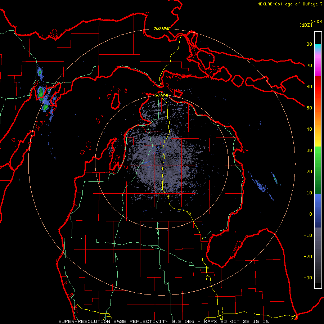Click the green segment of the color bar
324x324 pixels.
(x=318, y=170)
